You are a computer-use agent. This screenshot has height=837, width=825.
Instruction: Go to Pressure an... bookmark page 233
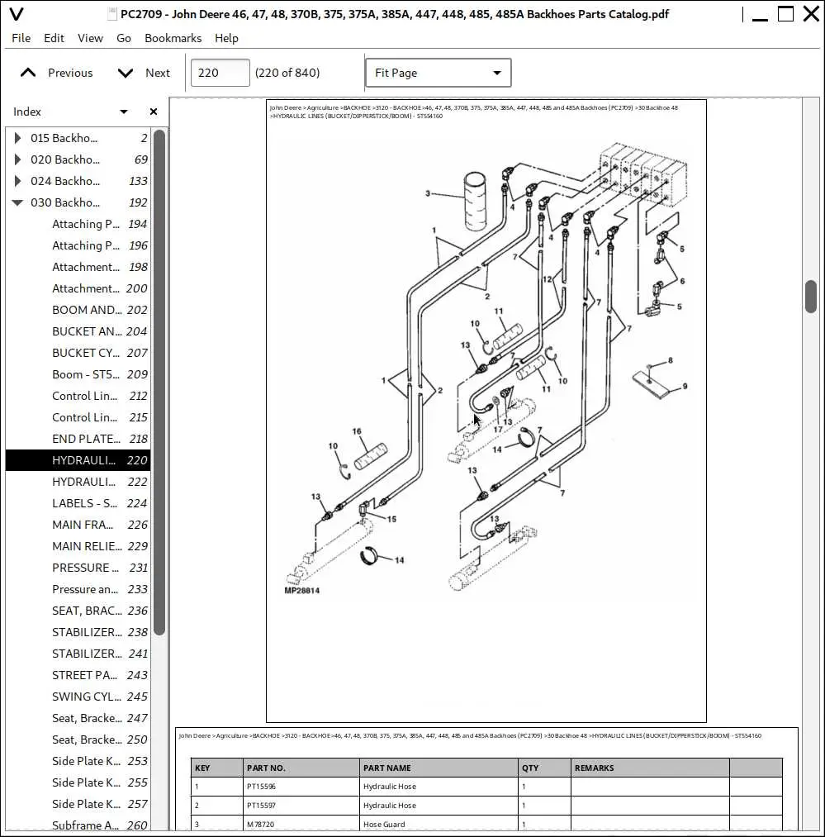coord(78,589)
